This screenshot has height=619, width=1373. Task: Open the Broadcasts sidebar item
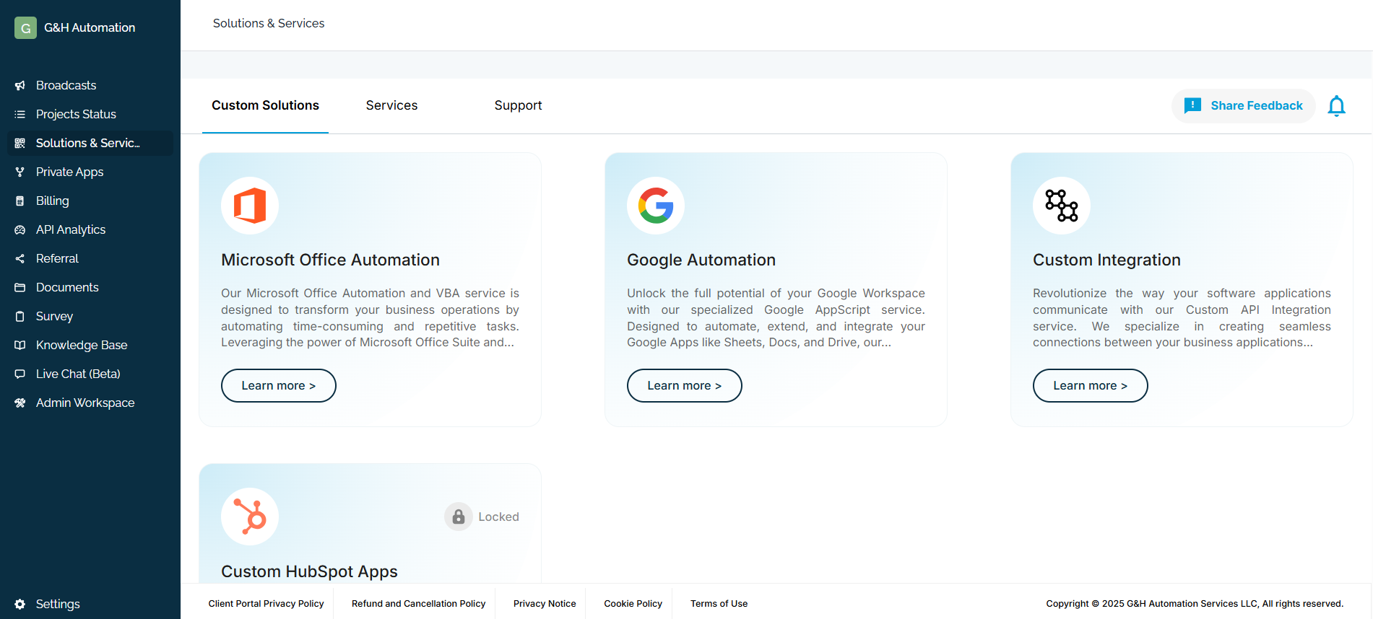(x=66, y=85)
